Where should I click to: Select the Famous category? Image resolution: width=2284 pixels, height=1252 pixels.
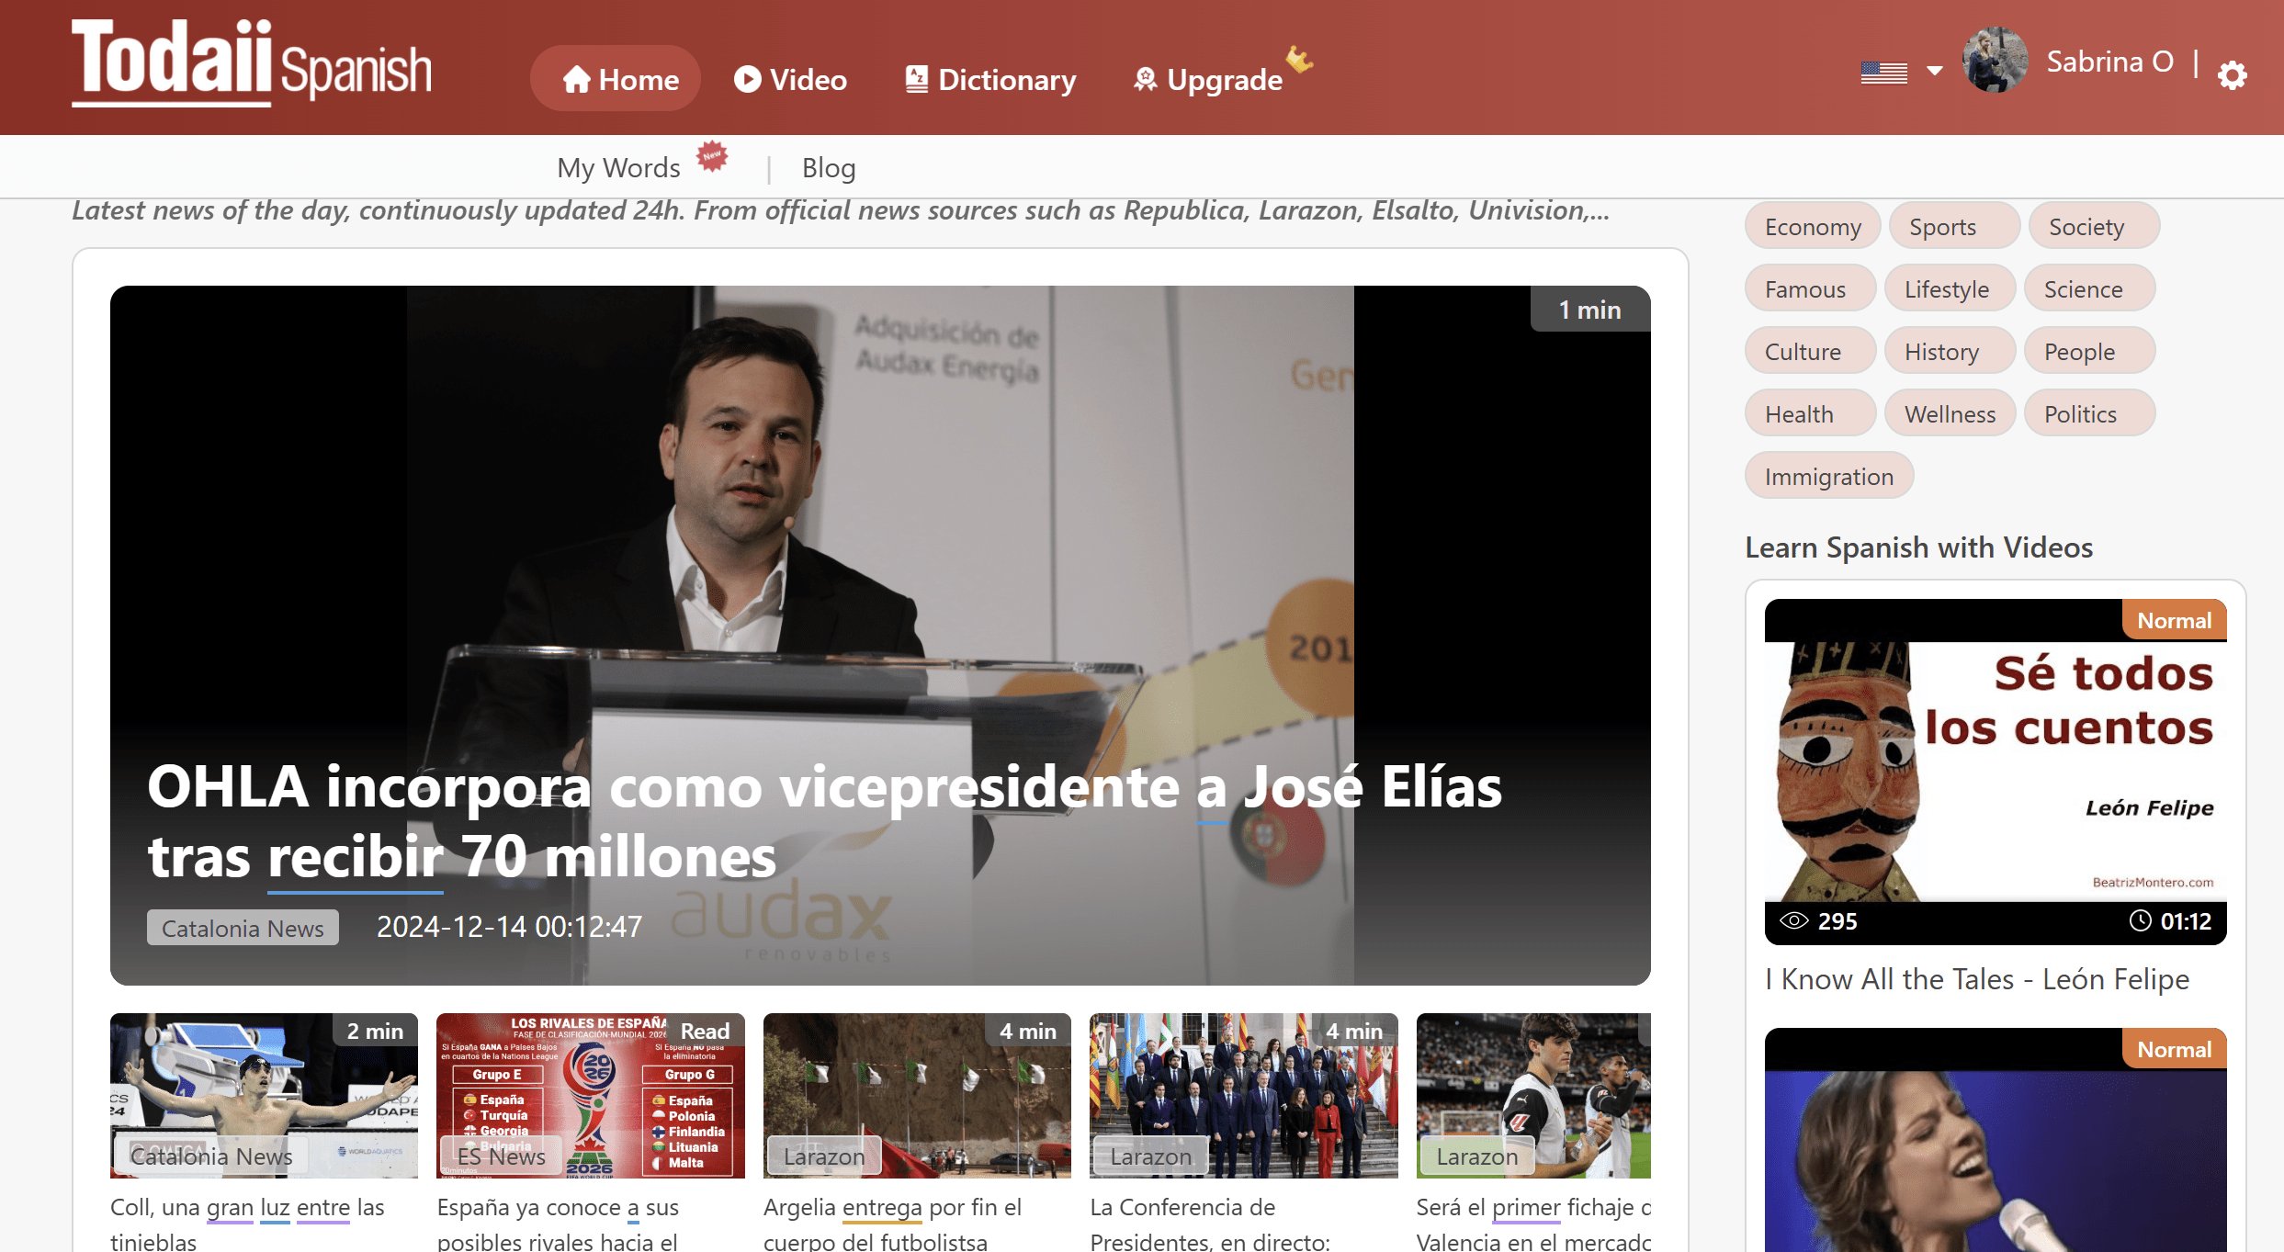click(x=1810, y=288)
